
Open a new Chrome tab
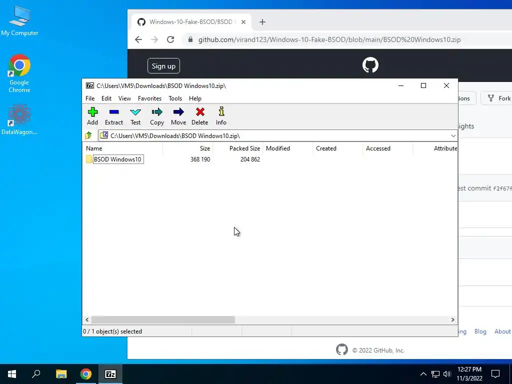(262, 22)
